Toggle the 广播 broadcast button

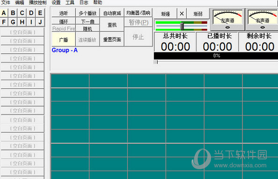[64, 39]
